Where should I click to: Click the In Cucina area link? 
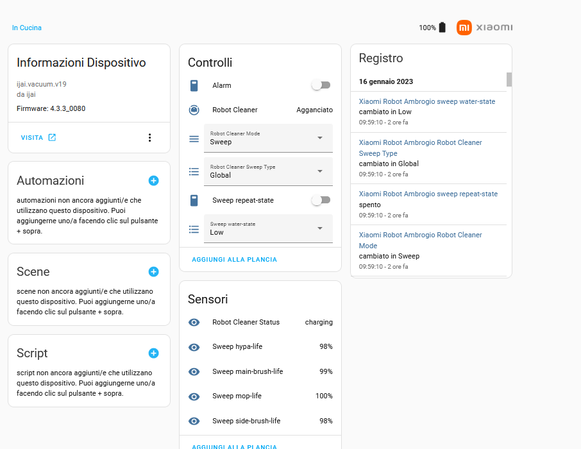coord(27,28)
